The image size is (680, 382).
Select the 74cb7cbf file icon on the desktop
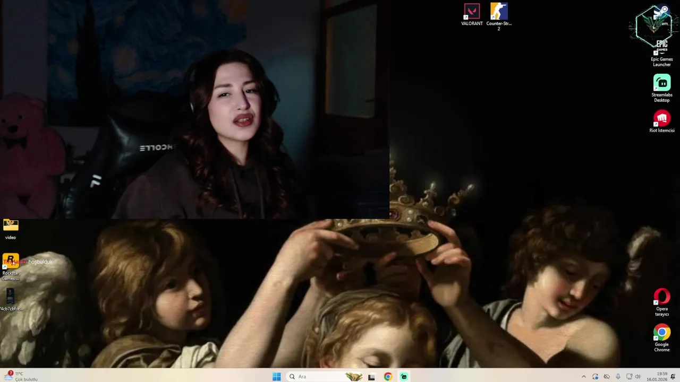[11, 299]
